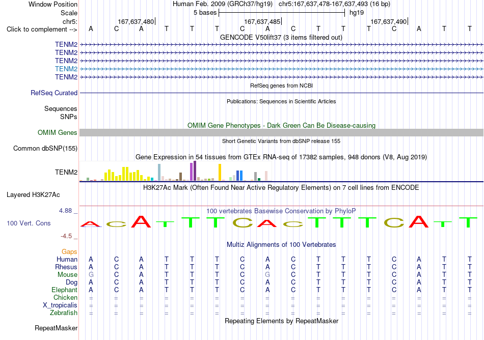
Task: Click the Scale label
Action: click(x=69, y=13)
